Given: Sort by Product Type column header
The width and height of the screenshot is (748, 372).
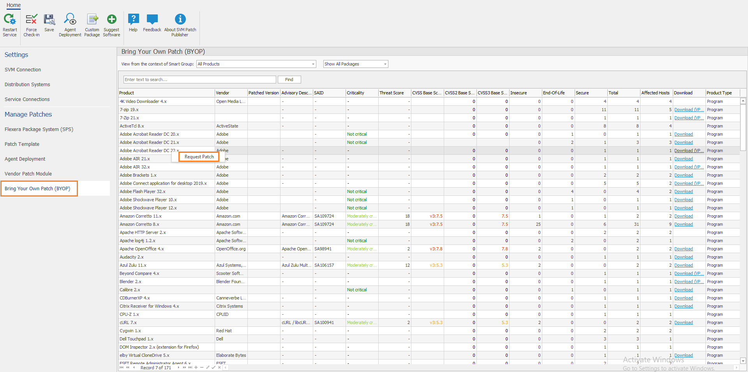Looking at the screenshot, I should (722, 93).
